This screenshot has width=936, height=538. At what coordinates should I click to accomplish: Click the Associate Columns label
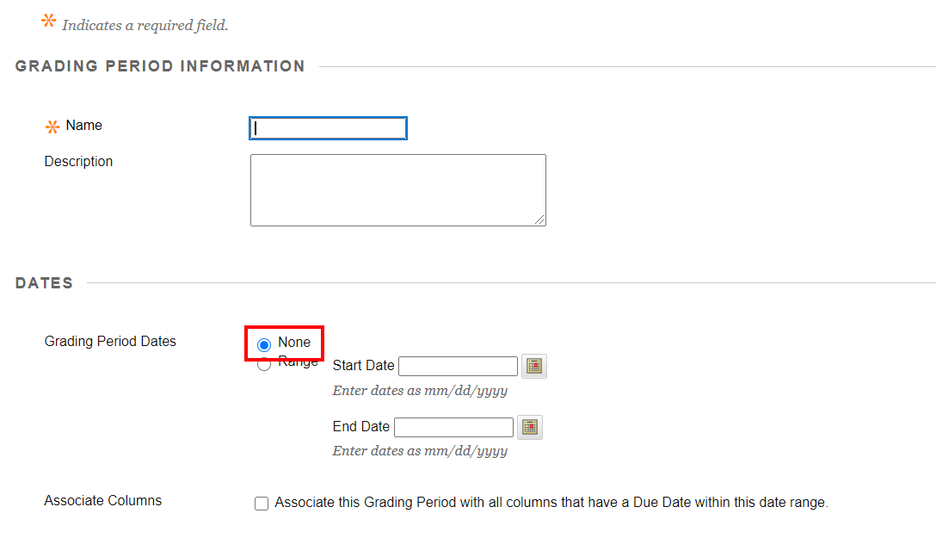[x=102, y=501]
